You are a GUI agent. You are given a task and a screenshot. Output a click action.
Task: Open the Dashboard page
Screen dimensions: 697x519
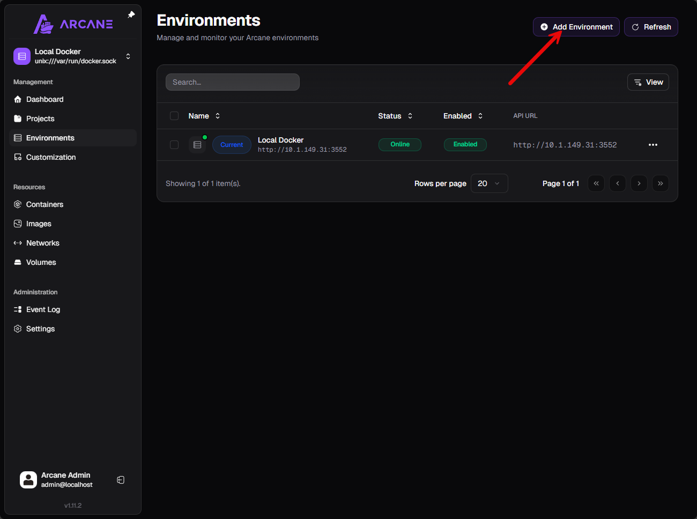[x=73, y=99]
